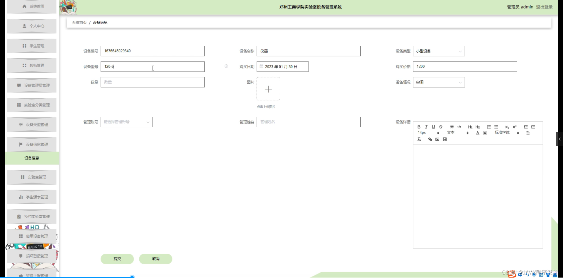Collapse the 设备信息管理 sidebar group

pos(32,145)
